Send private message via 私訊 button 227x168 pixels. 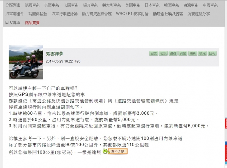tap(163, 53)
